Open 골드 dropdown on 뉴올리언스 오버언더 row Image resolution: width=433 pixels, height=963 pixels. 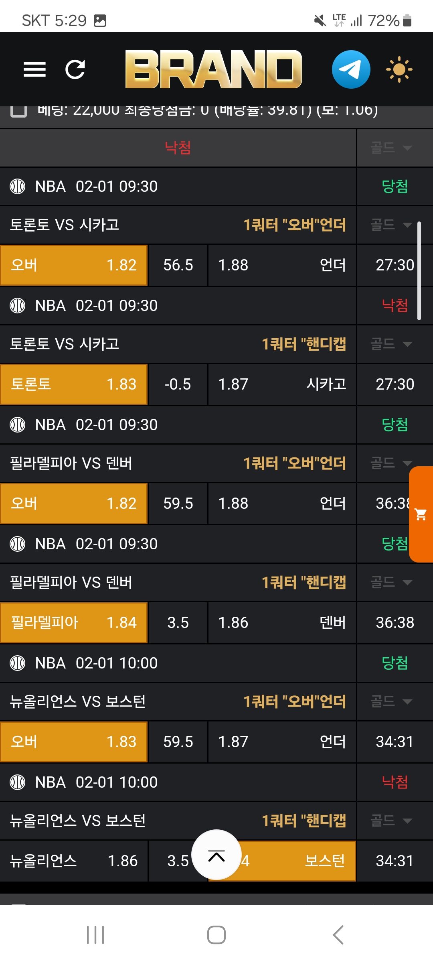(391, 701)
